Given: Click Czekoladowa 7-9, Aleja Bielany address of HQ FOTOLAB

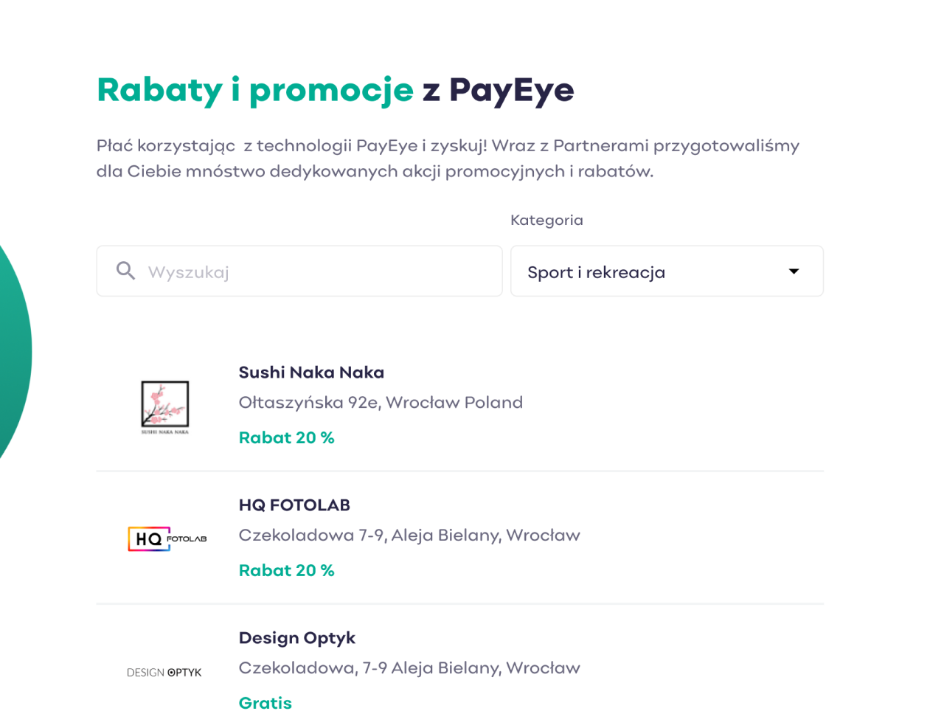Looking at the screenshot, I should pos(409,535).
